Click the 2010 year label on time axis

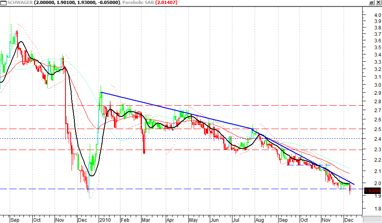pyautogui.click(x=105, y=220)
